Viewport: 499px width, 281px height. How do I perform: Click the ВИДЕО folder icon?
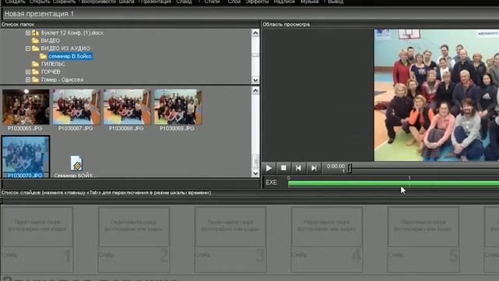pyautogui.click(x=35, y=41)
